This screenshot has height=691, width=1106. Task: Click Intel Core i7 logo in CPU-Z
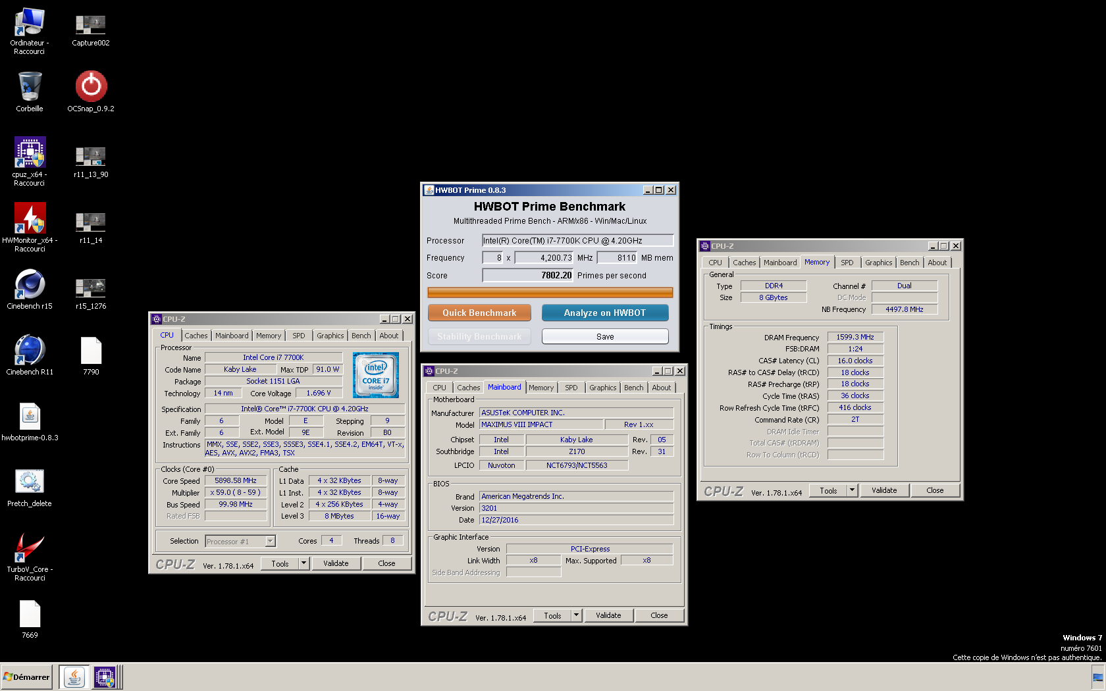click(376, 375)
